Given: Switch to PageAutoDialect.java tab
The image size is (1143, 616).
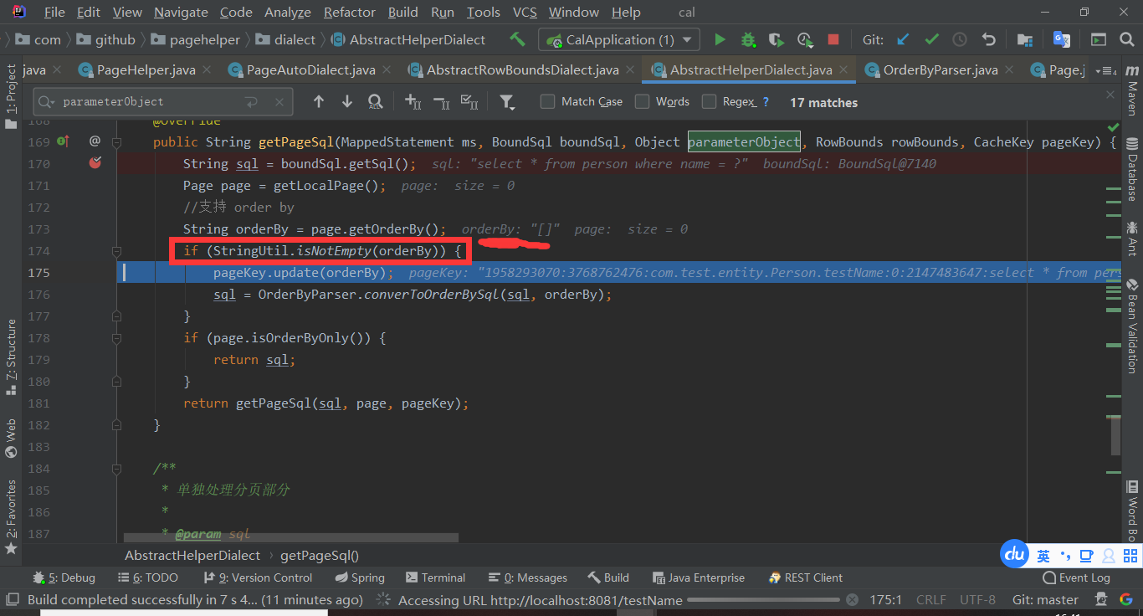Looking at the screenshot, I should [x=310, y=70].
